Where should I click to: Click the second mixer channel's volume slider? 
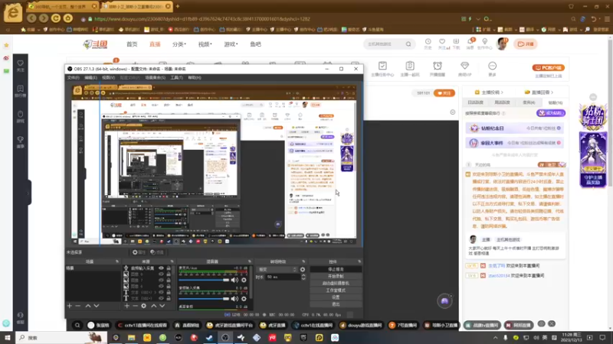coord(204,299)
